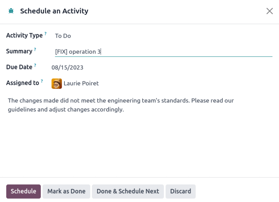The height and width of the screenshot is (202, 279).
Task: Click the Activity Type label
Action: [24, 35]
